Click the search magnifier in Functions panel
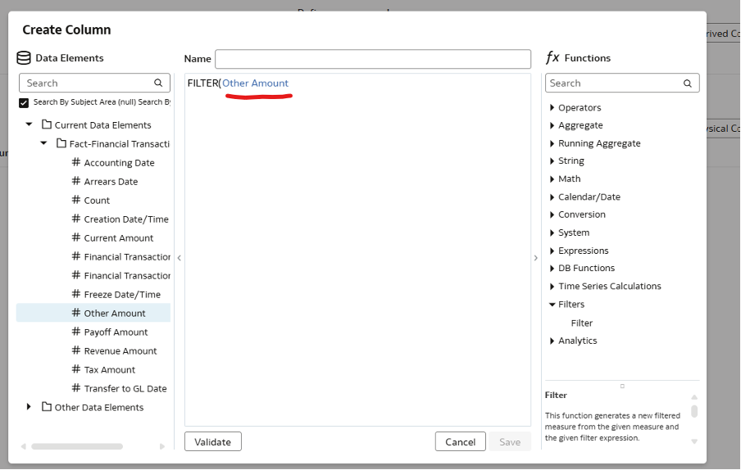741x470 pixels. pos(688,84)
